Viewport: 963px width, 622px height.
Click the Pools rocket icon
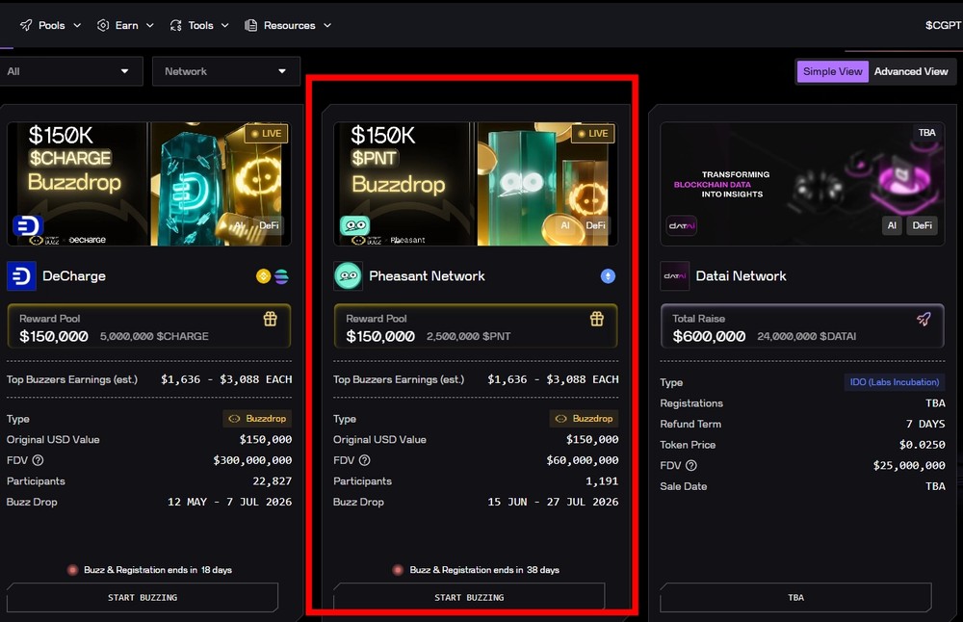click(26, 25)
